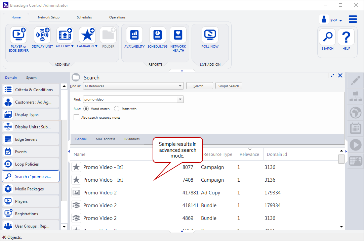Open the Find in All Resources dropdown

(133, 86)
